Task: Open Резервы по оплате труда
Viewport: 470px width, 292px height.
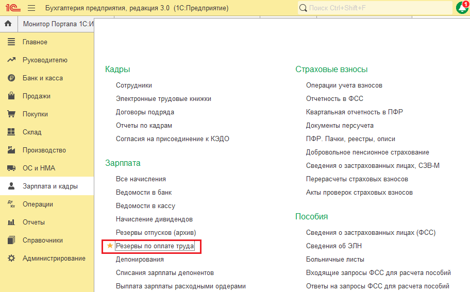Action: (x=155, y=246)
